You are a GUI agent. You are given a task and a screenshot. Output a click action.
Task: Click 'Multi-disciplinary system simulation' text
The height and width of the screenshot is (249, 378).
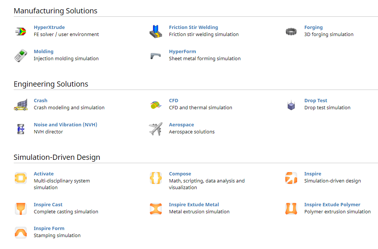(x=62, y=184)
